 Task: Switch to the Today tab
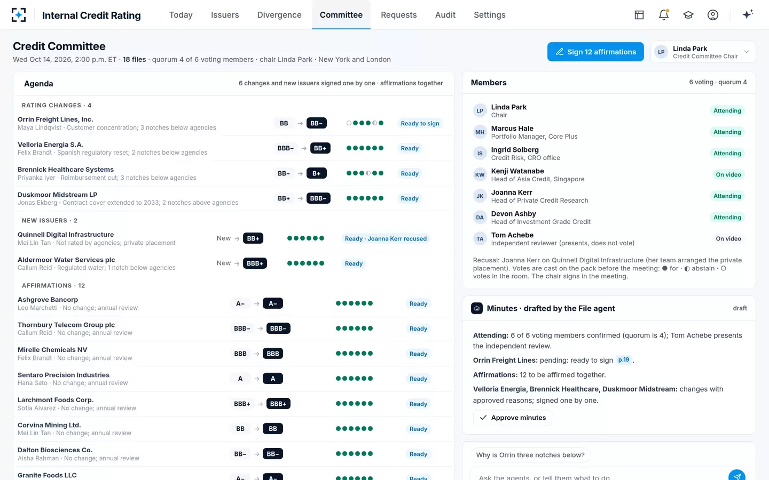[181, 15]
